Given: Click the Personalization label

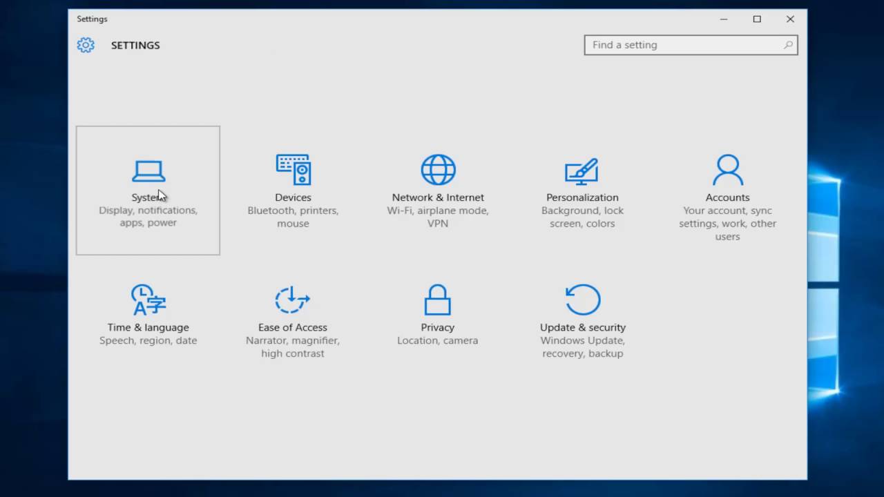Looking at the screenshot, I should (582, 197).
